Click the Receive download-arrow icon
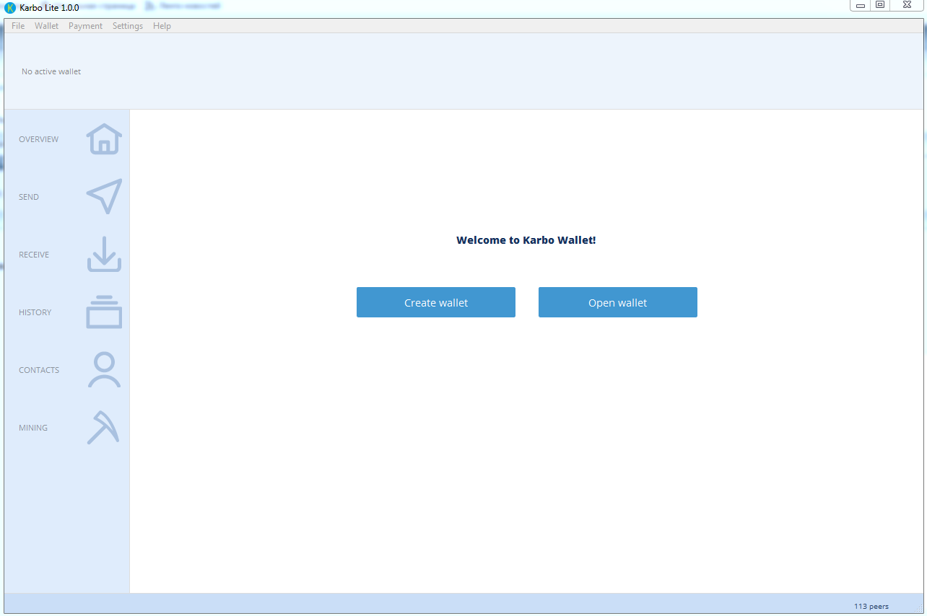 click(x=104, y=254)
